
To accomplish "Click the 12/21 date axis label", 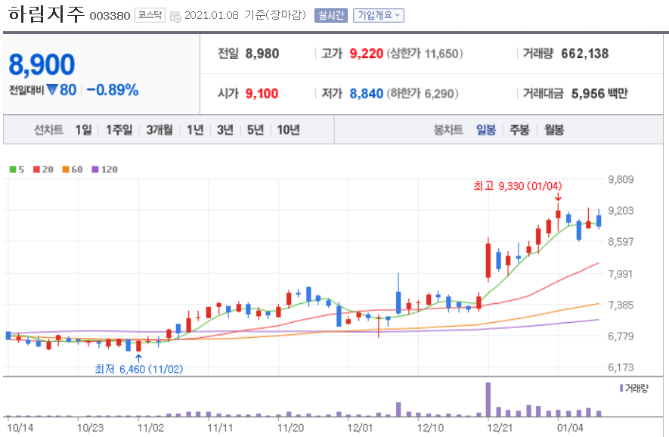I will click(500, 428).
